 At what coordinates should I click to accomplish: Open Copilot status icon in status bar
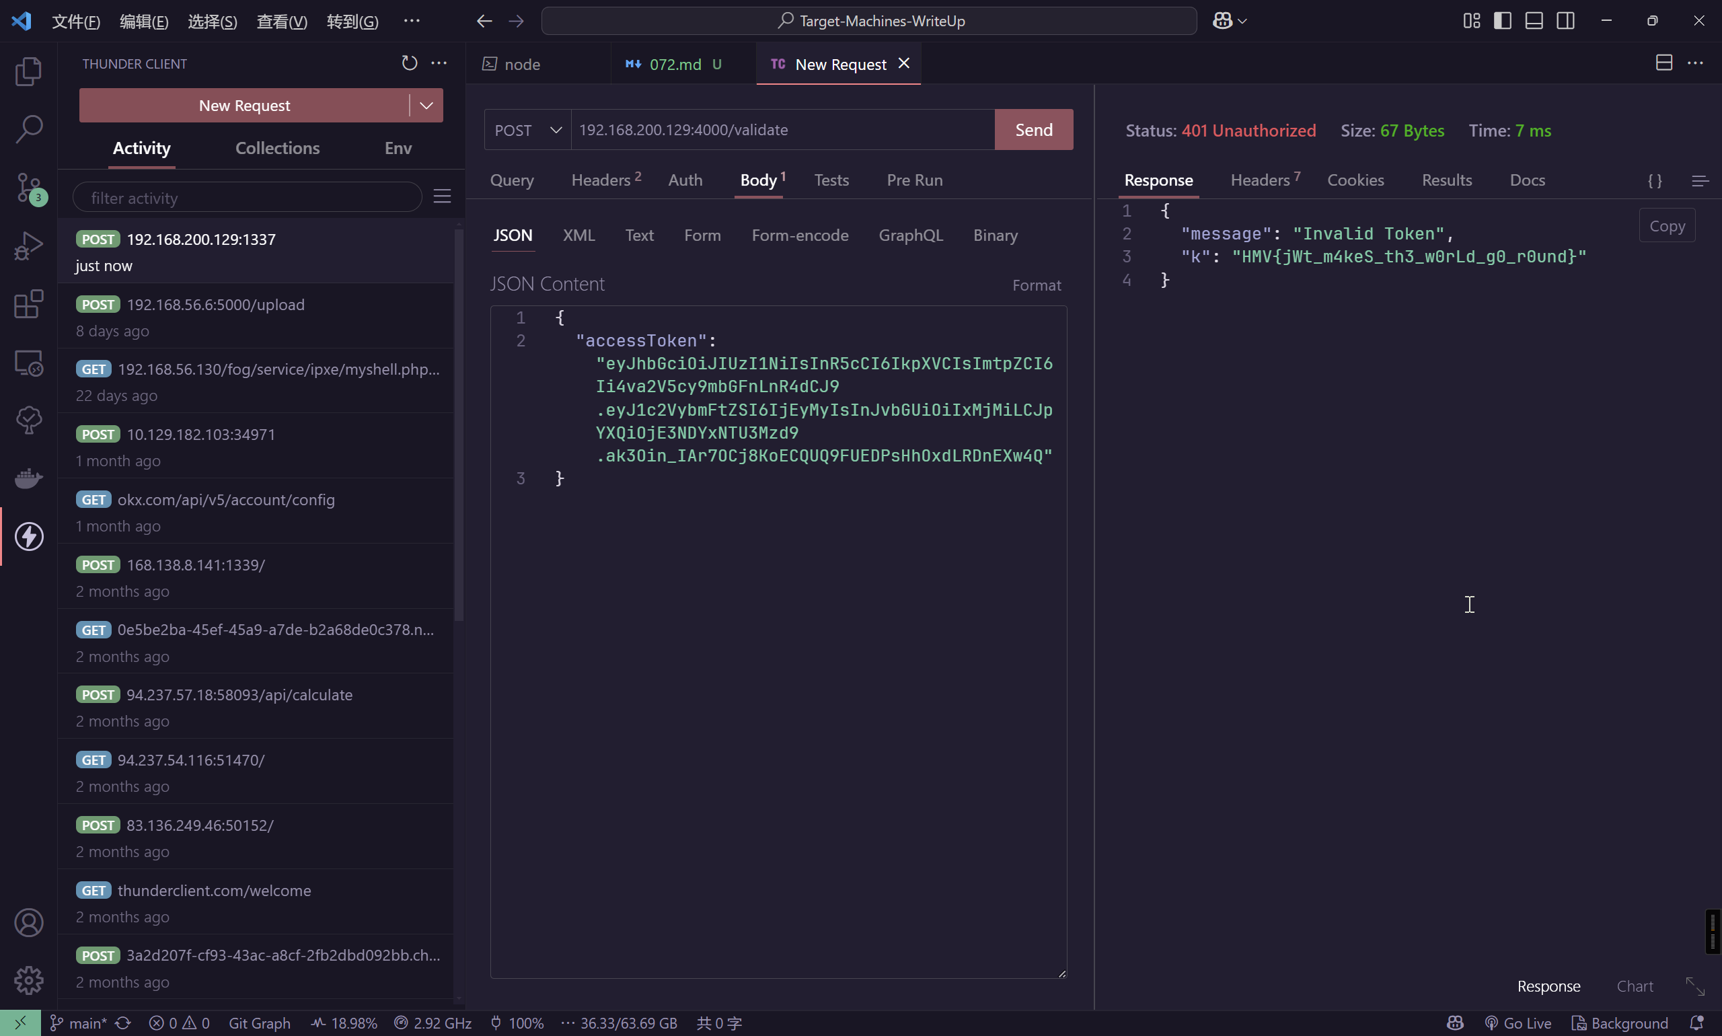(1456, 1023)
